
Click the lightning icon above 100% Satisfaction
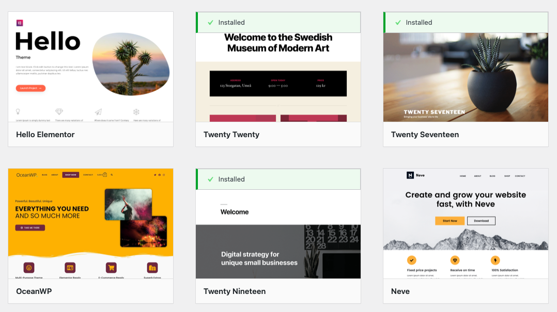click(495, 260)
